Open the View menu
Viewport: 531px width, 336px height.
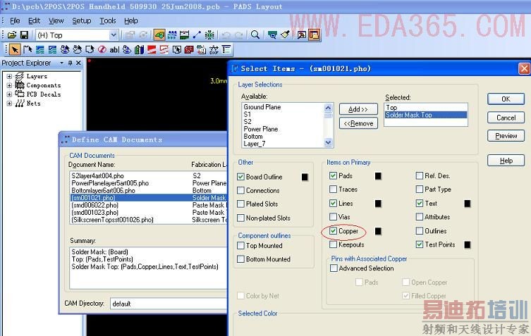(56, 21)
